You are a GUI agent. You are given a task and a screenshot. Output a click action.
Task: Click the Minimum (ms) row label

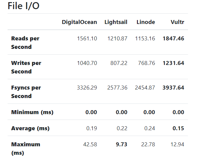pos(32,112)
